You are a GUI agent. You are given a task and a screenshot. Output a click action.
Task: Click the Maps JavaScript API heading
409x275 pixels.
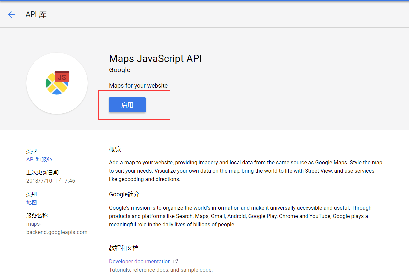(x=155, y=58)
